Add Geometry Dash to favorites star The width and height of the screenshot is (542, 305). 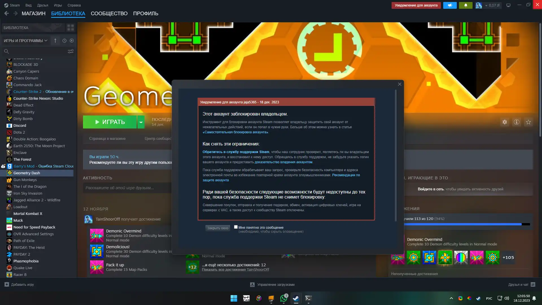528,122
